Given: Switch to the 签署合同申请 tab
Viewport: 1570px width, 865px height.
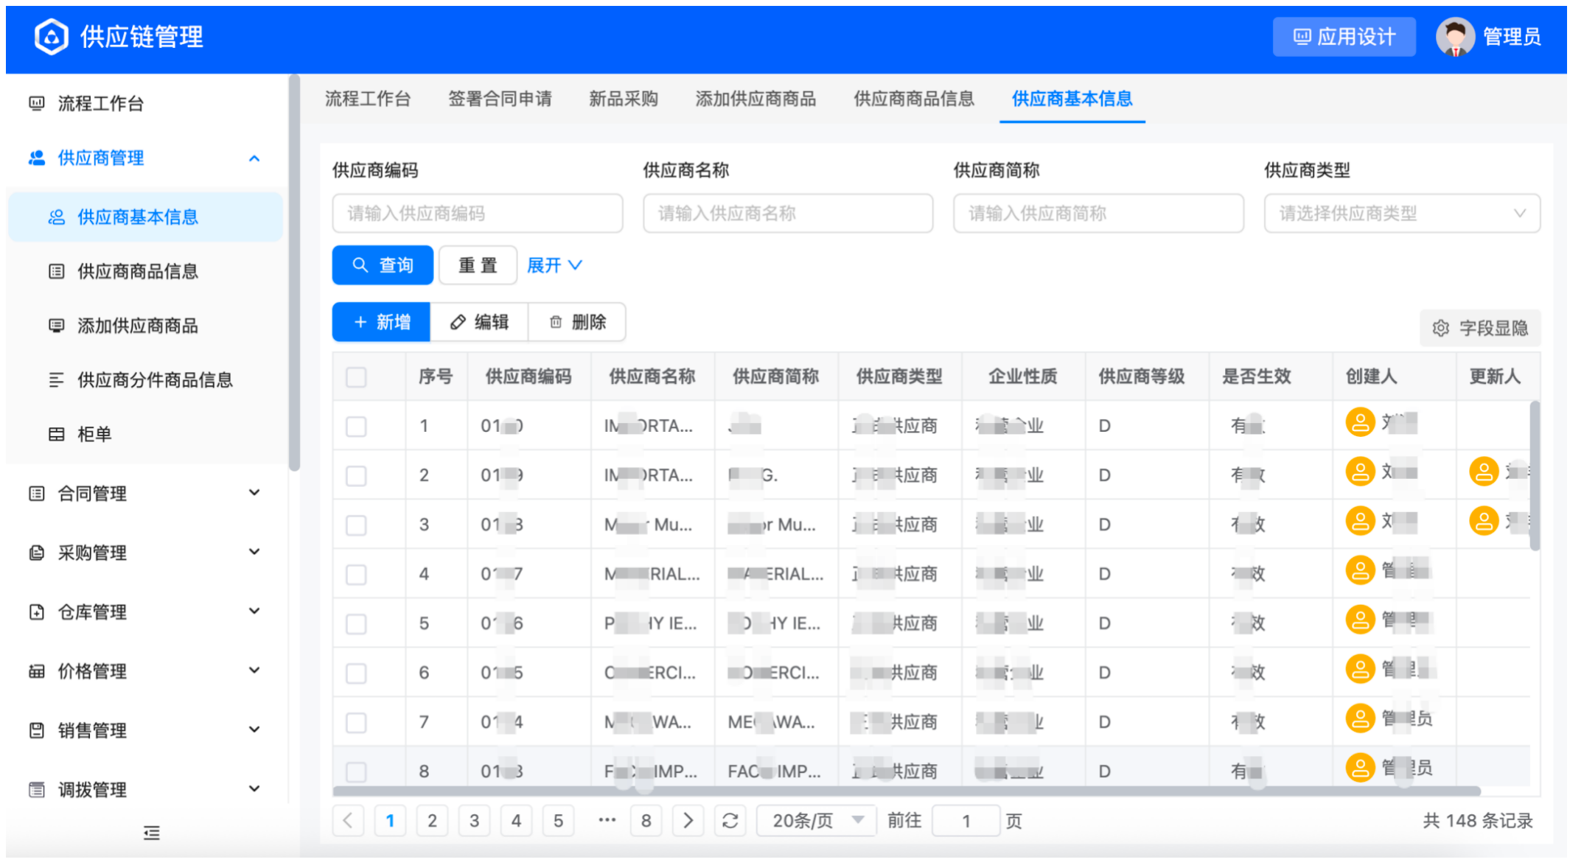Looking at the screenshot, I should 500,99.
